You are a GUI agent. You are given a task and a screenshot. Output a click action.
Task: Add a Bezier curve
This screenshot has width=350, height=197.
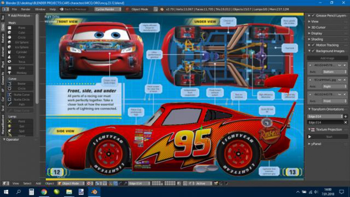21,84
